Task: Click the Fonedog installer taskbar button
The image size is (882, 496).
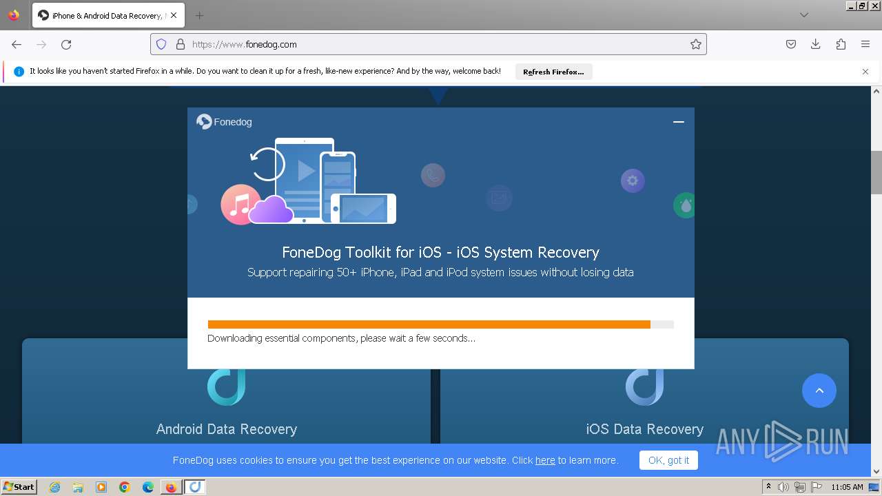Action: 195,487
